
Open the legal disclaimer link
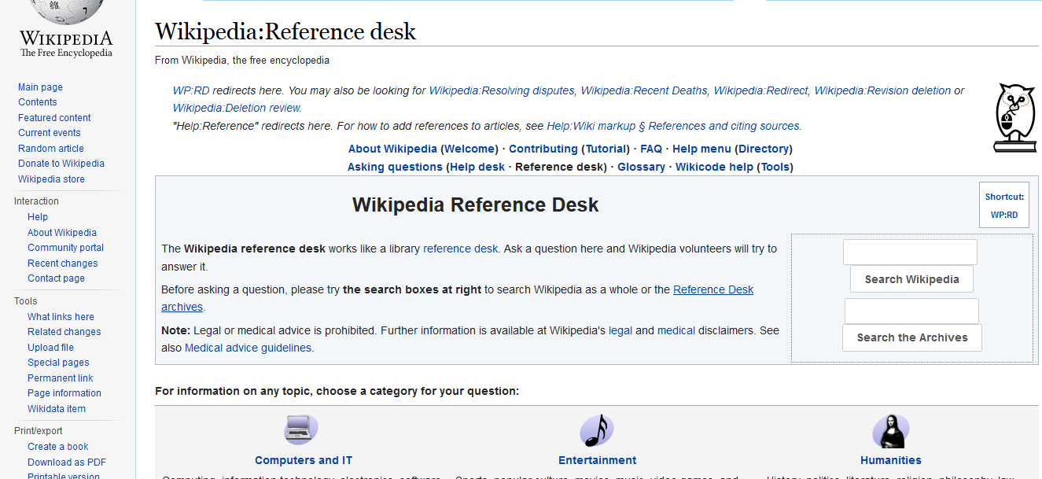(x=620, y=330)
